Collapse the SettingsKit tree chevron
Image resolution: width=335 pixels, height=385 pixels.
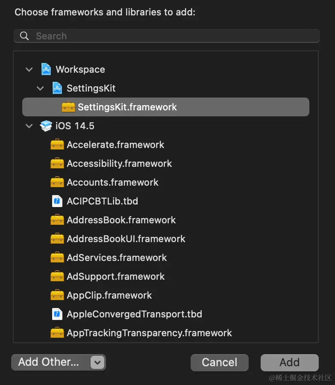pyautogui.click(x=40, y=88)
